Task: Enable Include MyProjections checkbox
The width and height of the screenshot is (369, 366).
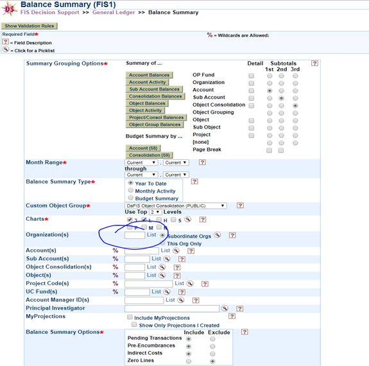Action: pos(130,317)
